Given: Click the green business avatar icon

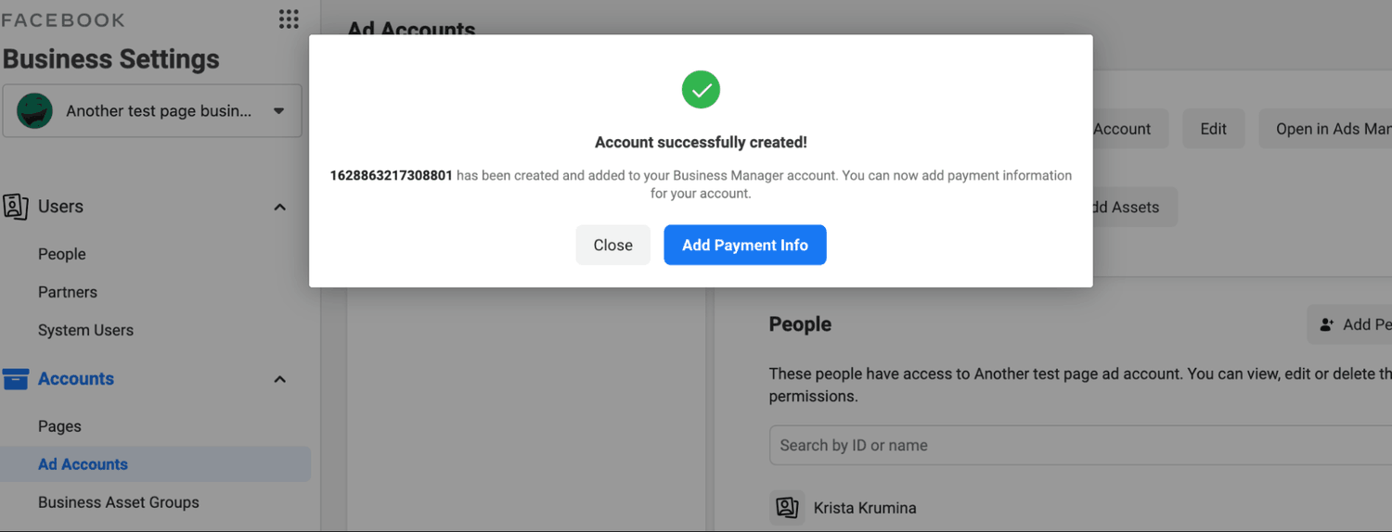Looking at the screenshot, I should tap(34, 111).
